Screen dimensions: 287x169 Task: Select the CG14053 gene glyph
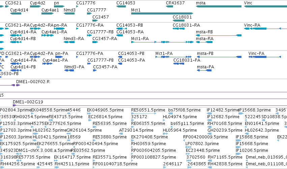pos(121,6)
